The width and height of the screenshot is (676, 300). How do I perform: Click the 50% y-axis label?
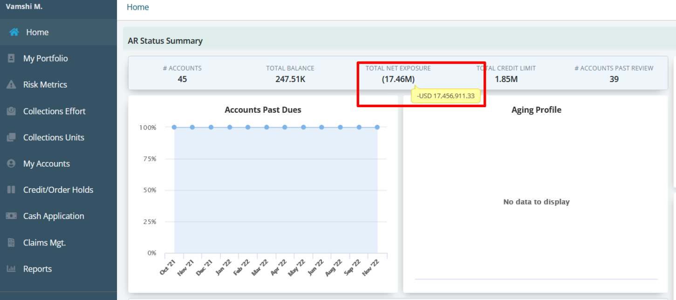(150, 190)
